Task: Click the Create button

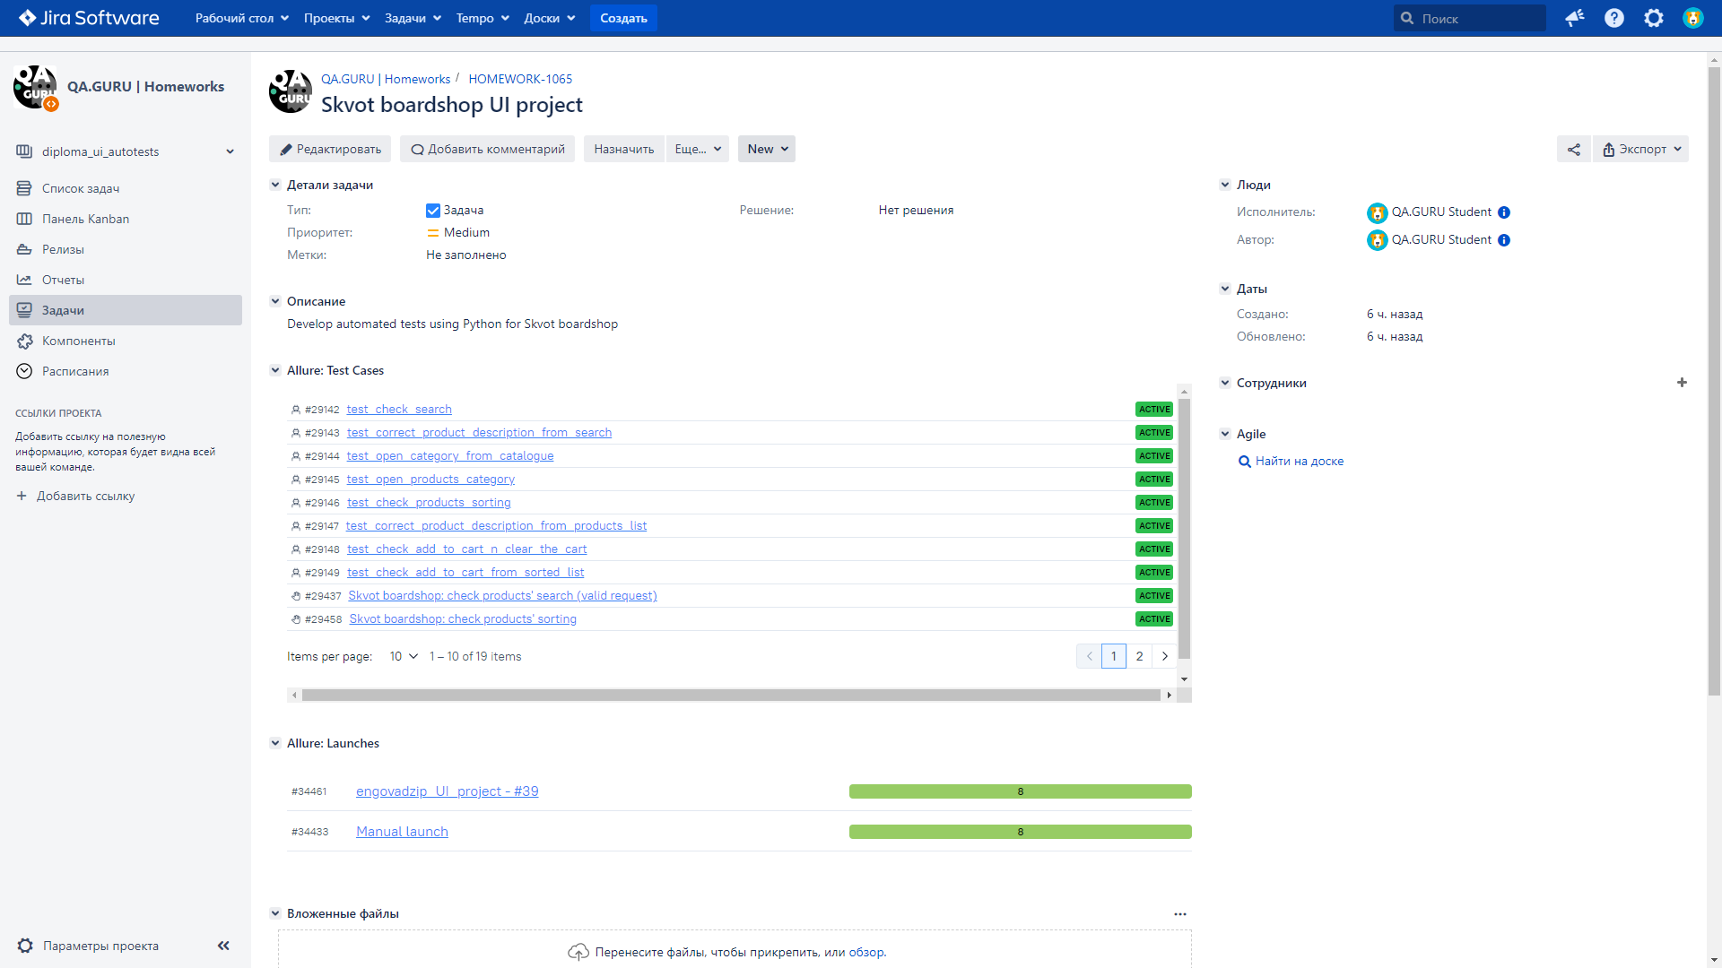Action: point(623,18)
